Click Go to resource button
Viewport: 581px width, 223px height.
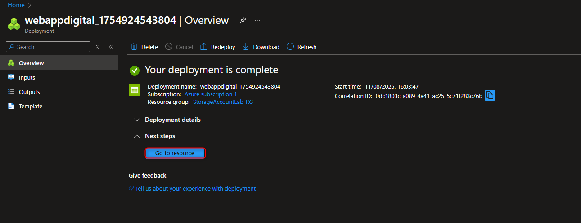(175, 153)
